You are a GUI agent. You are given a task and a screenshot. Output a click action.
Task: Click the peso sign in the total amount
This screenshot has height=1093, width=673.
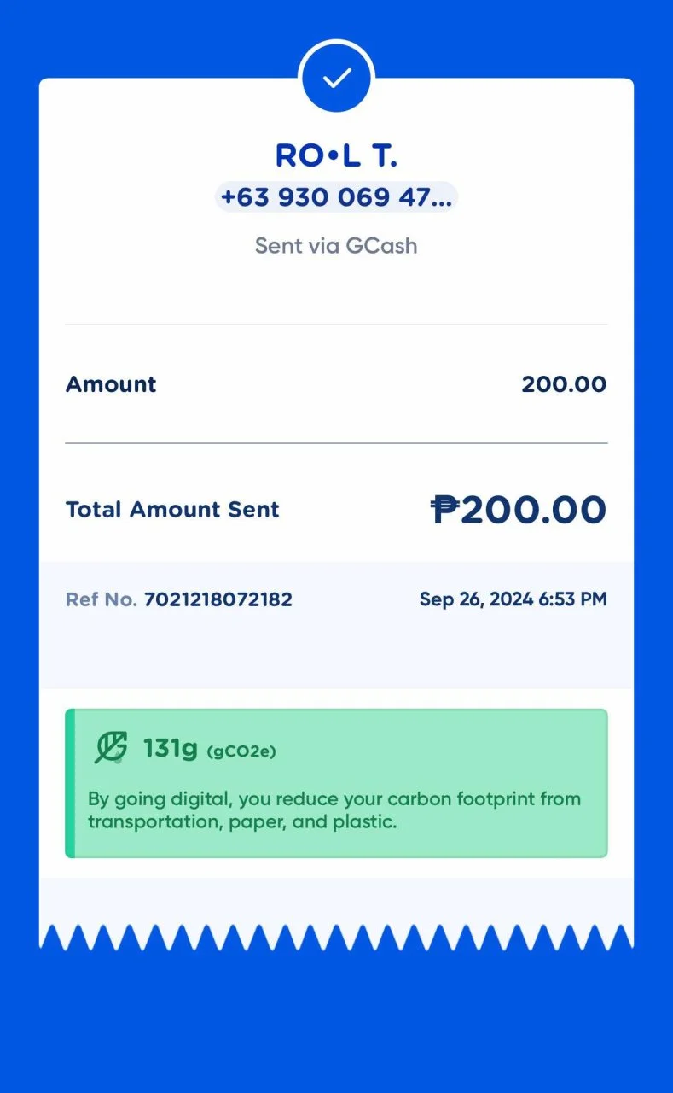(445, 510)
